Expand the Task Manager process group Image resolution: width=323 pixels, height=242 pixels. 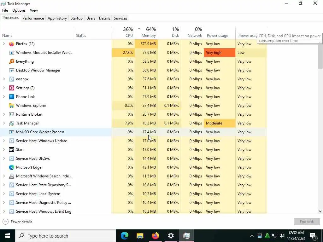coord(4,123)
